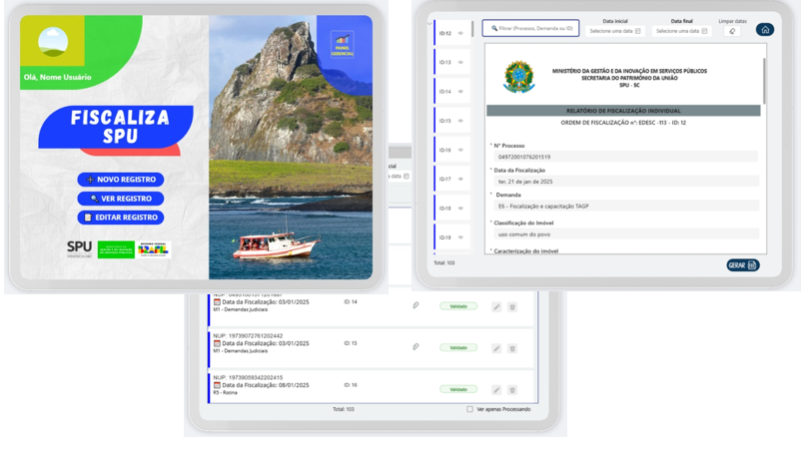Delete record ID 16 with trash icon
This screenshot has width=810, height=451.
[512, 390]
